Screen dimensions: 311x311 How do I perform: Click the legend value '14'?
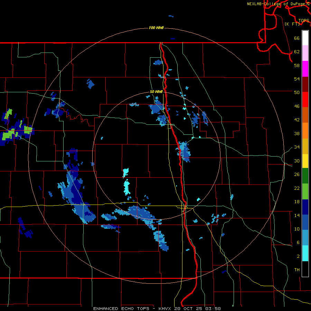click(x=297, y=215)
